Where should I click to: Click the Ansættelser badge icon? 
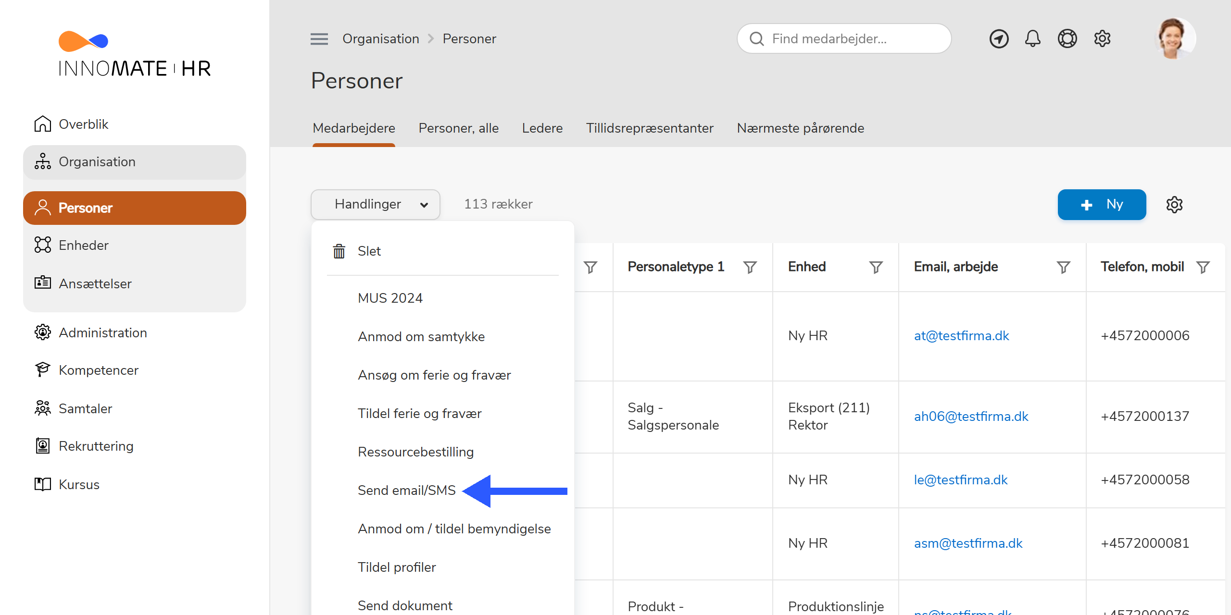point(43,283)
